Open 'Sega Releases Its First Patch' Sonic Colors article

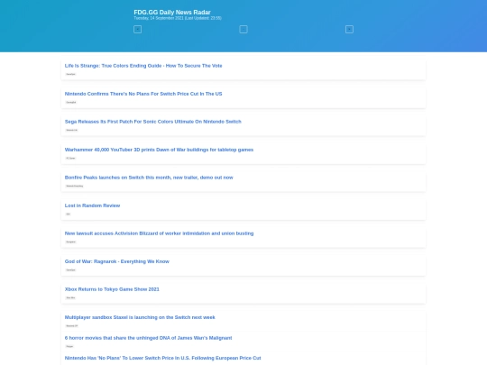(152, 122)
